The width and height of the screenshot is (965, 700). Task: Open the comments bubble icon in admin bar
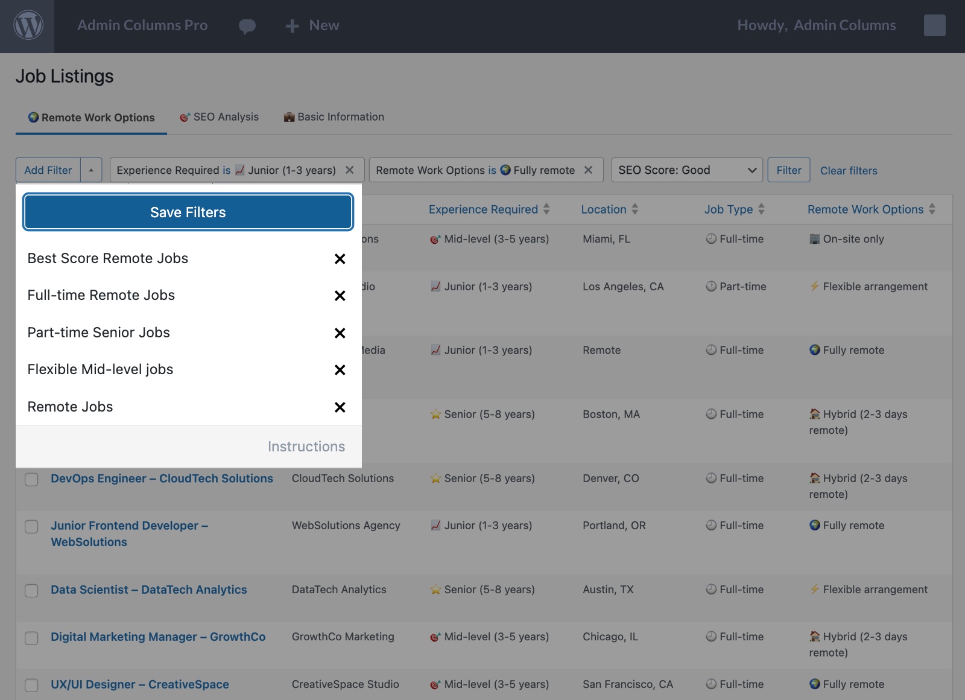tap(247, 26)
